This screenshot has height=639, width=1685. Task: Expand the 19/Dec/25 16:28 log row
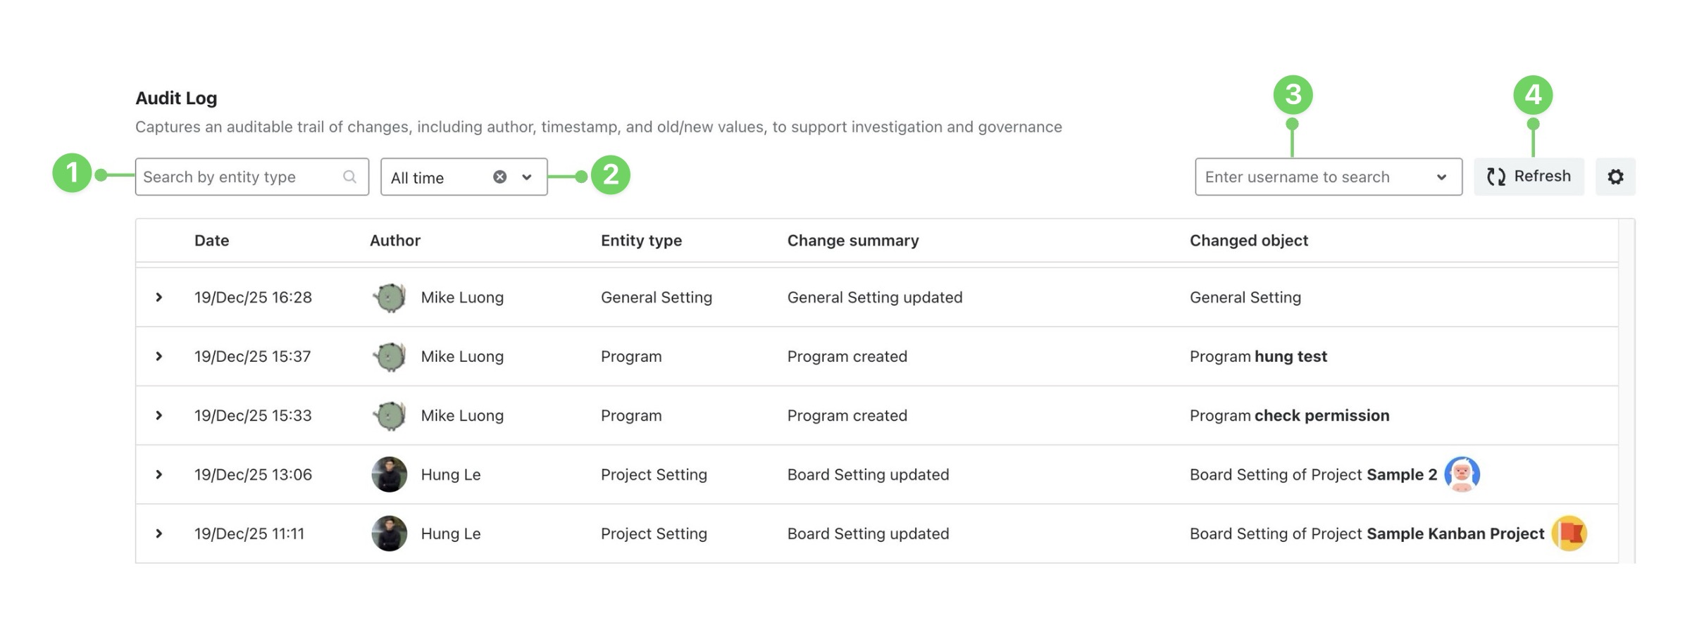pos(159,298)
